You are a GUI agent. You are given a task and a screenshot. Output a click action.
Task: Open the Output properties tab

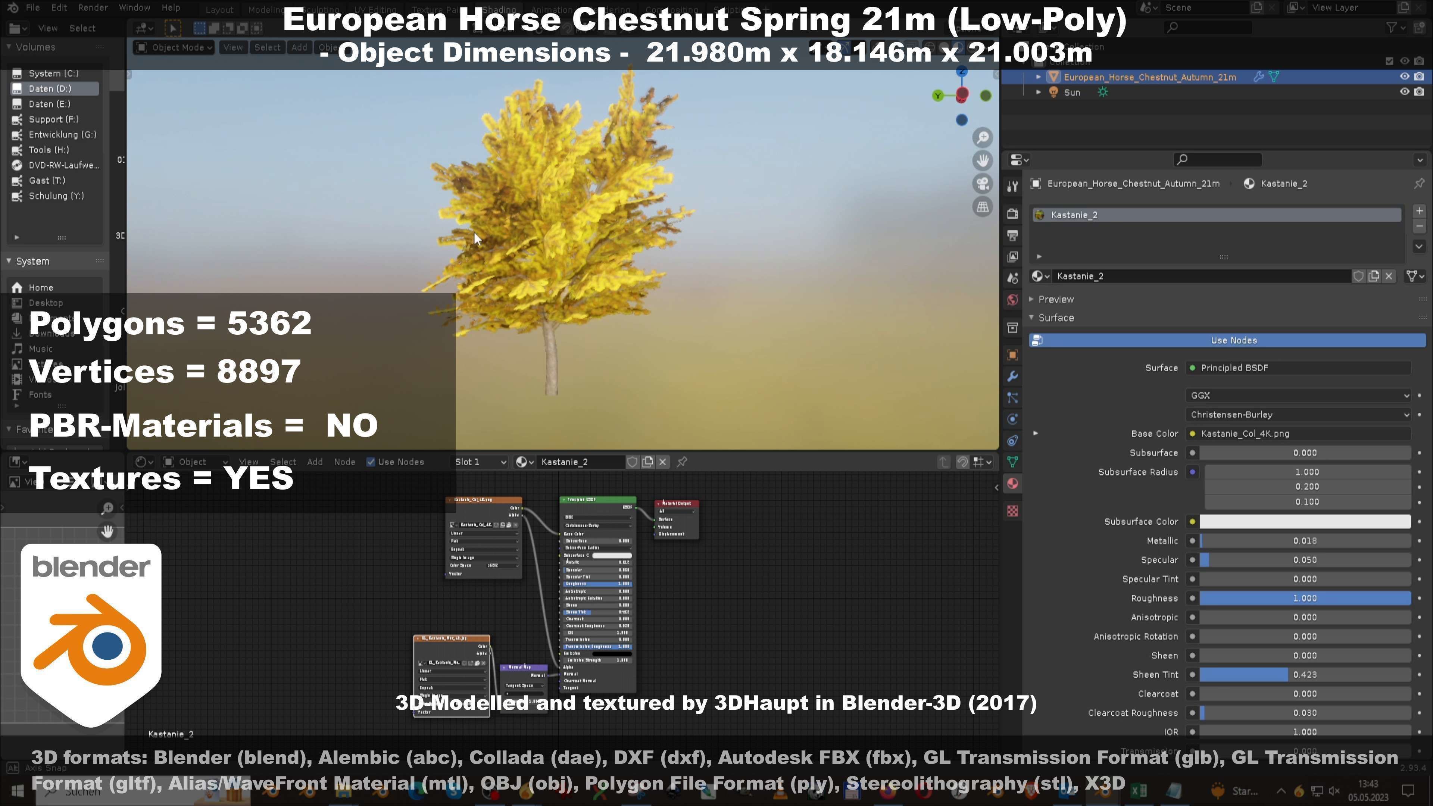click(1012, 235)
